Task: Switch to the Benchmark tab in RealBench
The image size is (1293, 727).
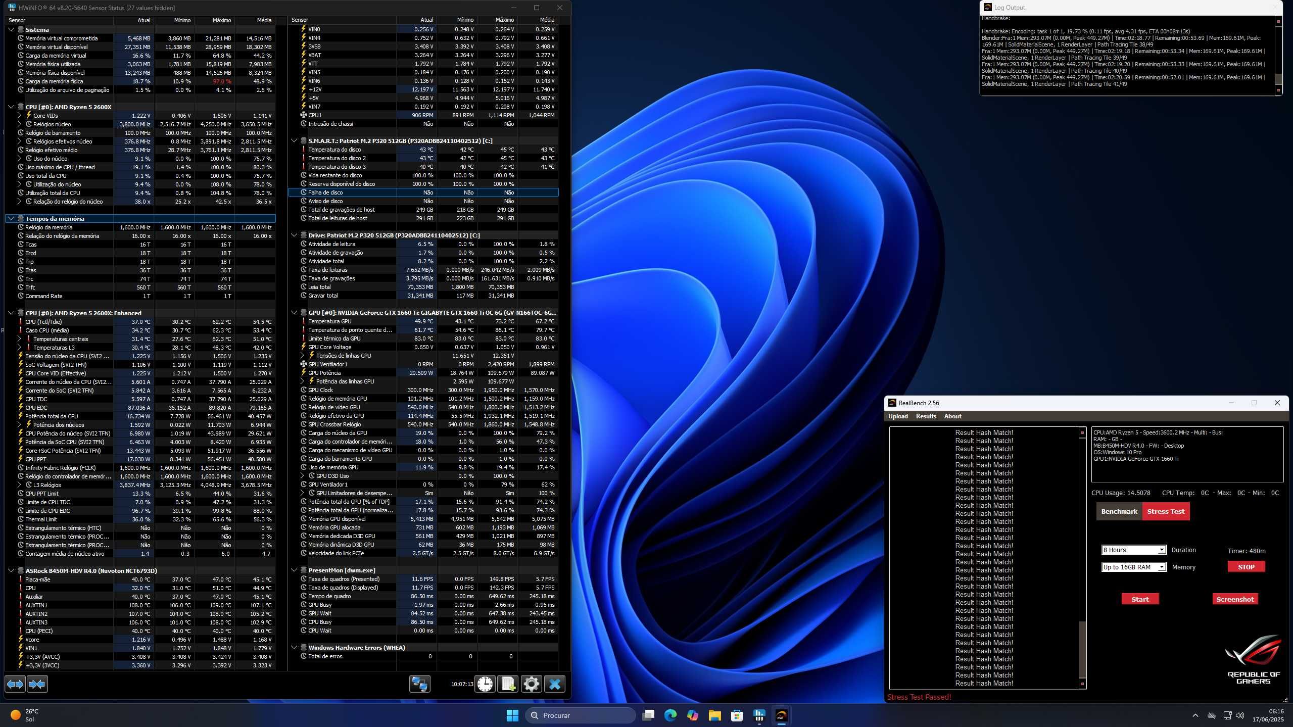Action: click(x=1119, y=511)
